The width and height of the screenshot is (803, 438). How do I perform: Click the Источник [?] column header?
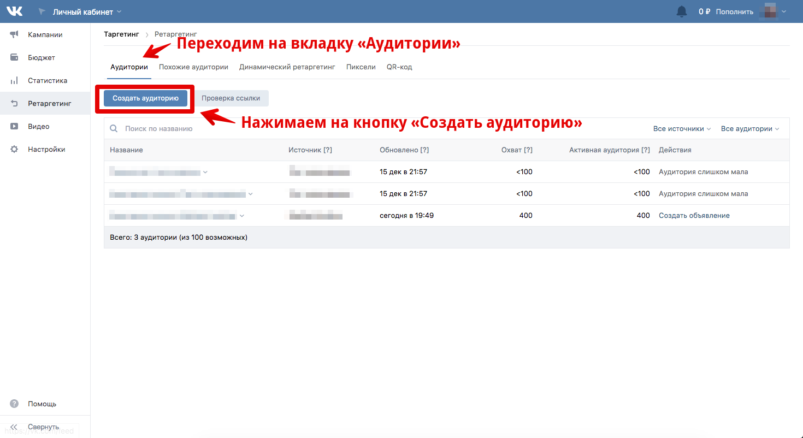(310, 150)
